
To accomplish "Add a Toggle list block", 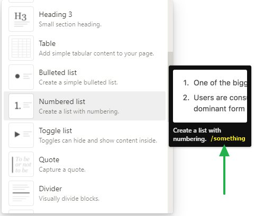I will pyautogui.click(x=85, y=135).
